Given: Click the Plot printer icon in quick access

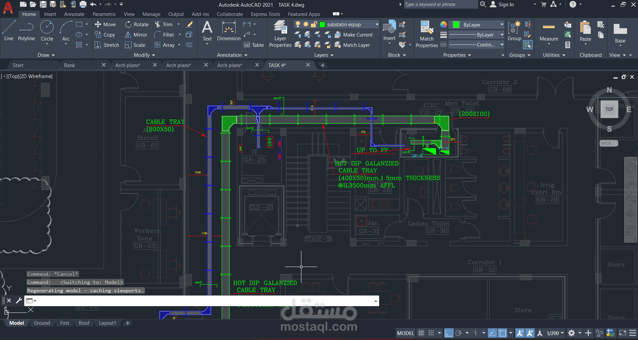Looking at the screenshot, I should click(83, 4).
